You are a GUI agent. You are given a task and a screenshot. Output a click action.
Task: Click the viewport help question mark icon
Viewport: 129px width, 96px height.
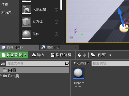[x=71, y=38]
